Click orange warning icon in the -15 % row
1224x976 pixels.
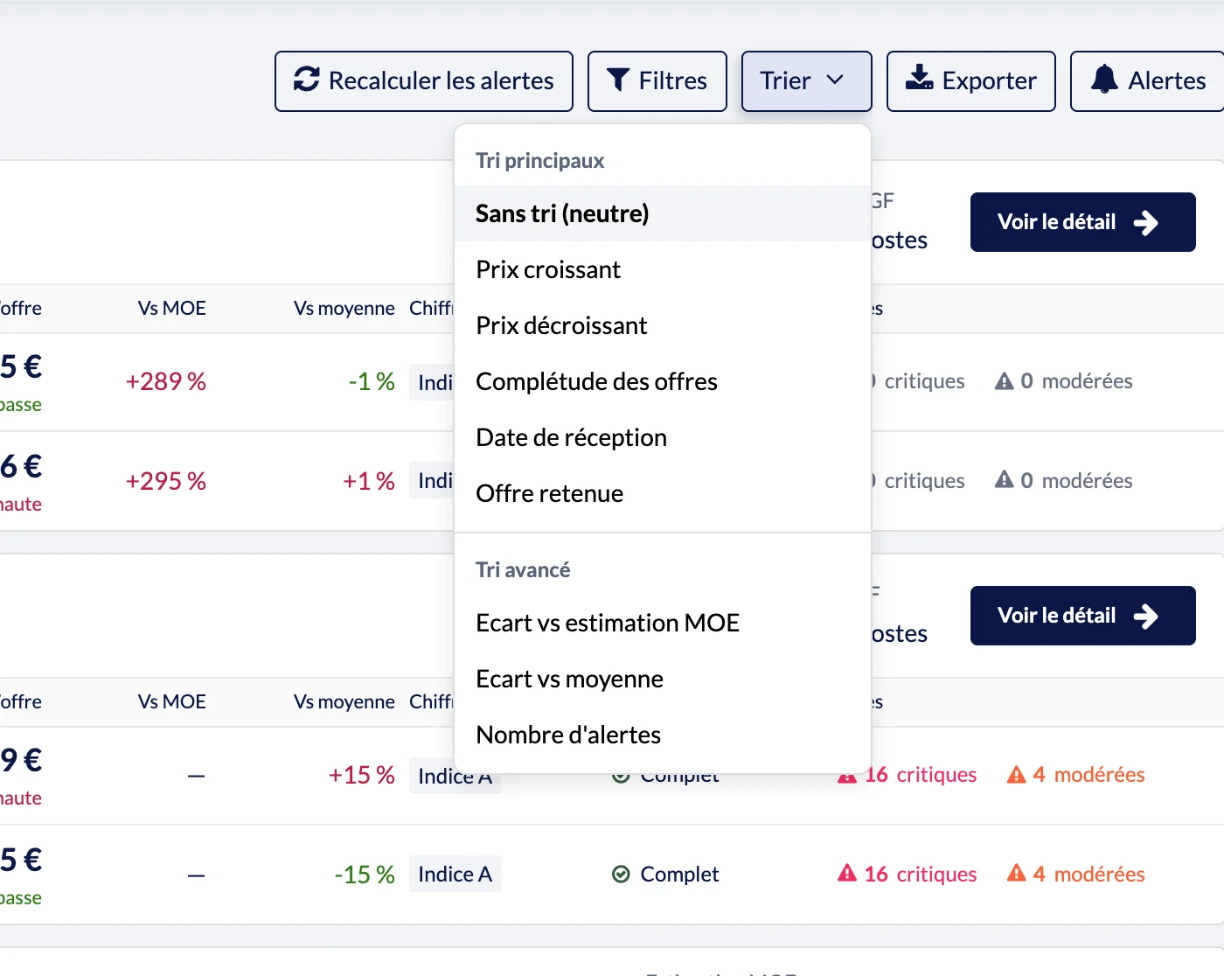pyautogui.click(x=1016, y=874)
